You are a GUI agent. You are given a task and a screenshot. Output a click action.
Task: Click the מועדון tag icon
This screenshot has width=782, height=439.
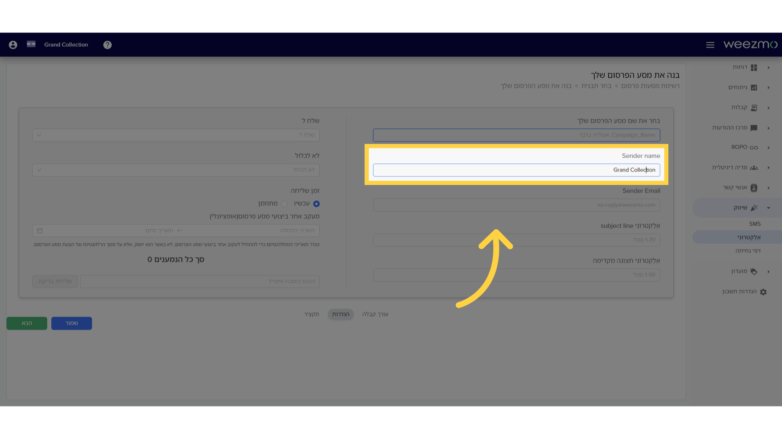pos(754,272)
